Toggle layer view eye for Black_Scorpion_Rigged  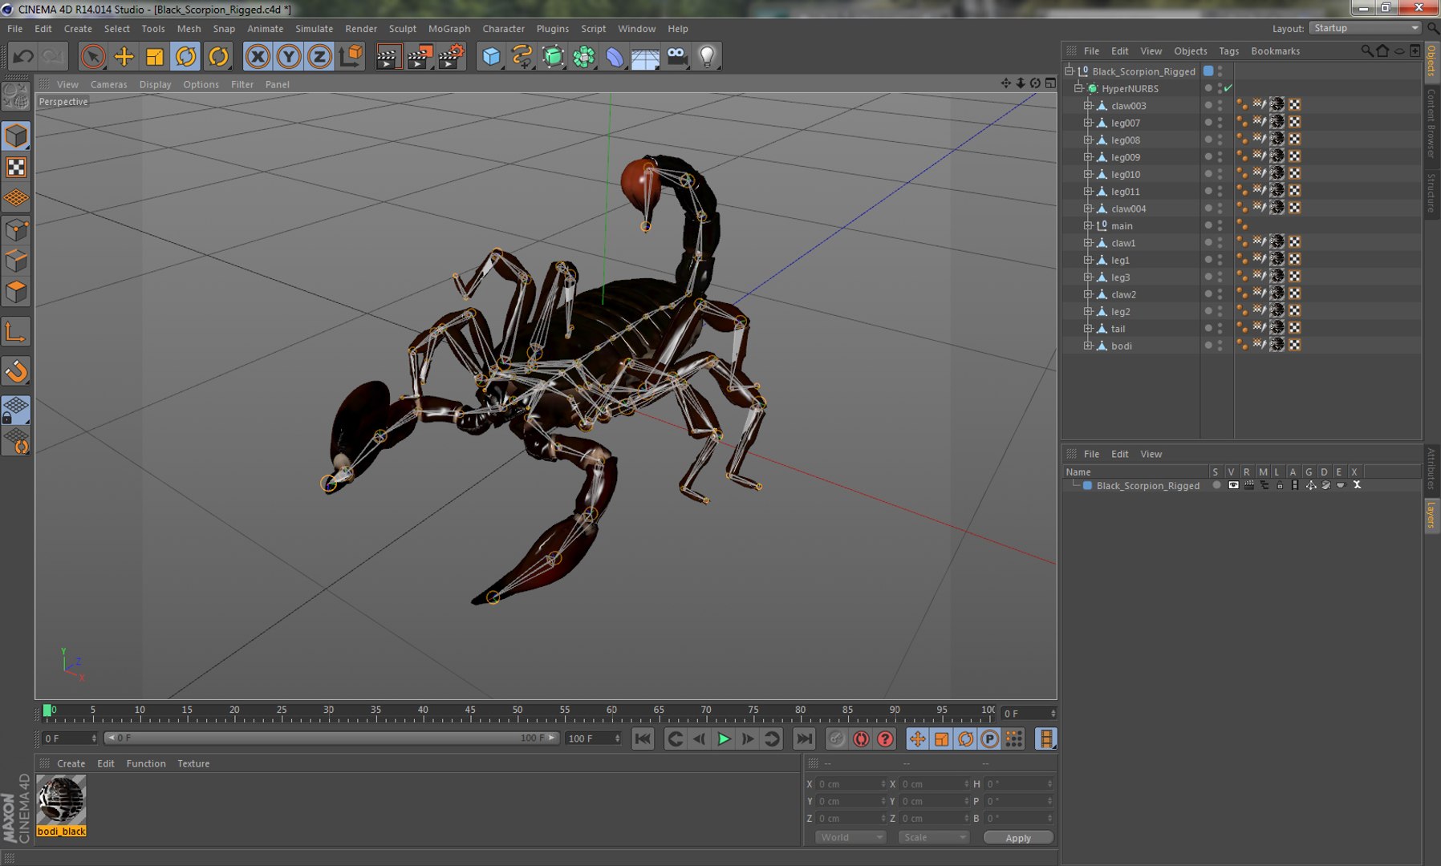1233,485
